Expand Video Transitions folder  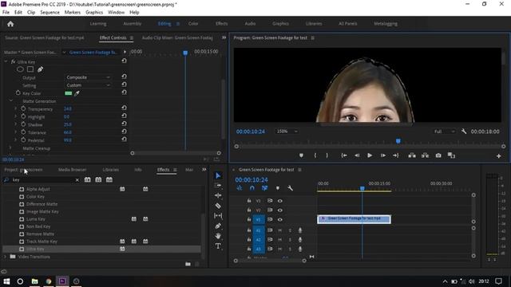coord(5,257)
